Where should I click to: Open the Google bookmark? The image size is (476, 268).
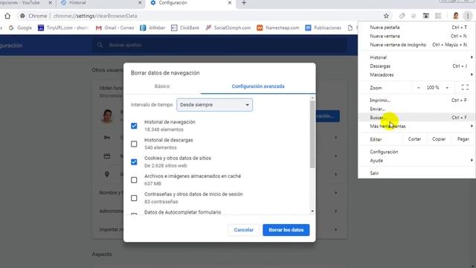[20, 28]
